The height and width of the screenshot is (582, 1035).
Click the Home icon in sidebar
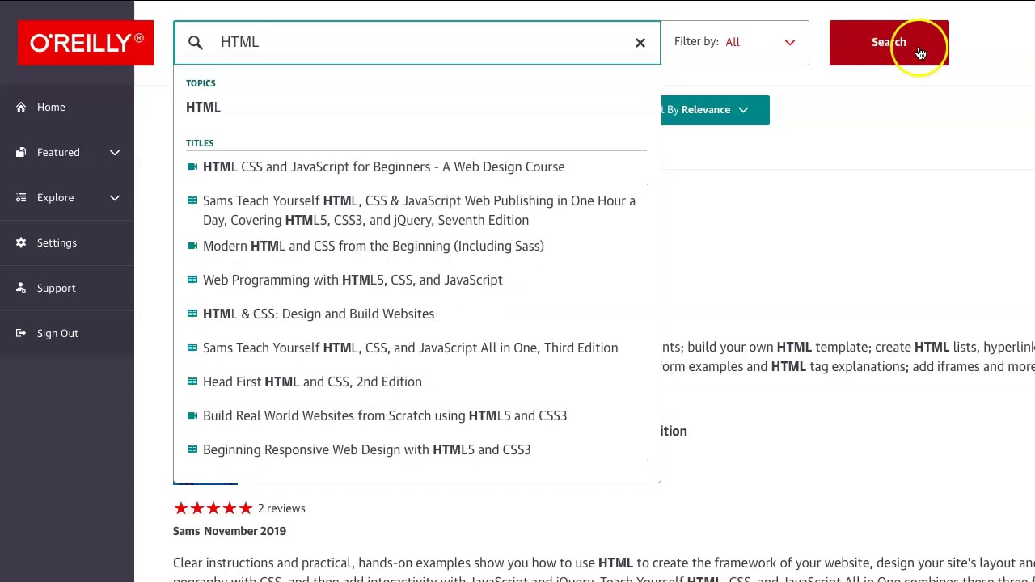[x=21, y=107]
